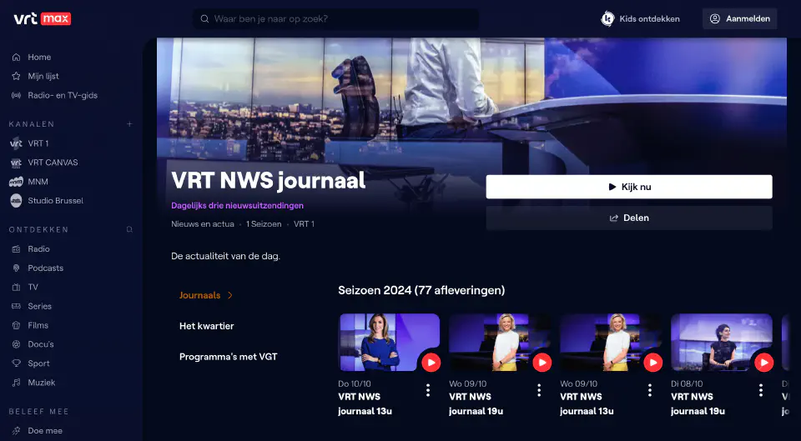This screenshot has height=441, width=801.
Task: Open TV in sidebar
Action: (25, 287)
